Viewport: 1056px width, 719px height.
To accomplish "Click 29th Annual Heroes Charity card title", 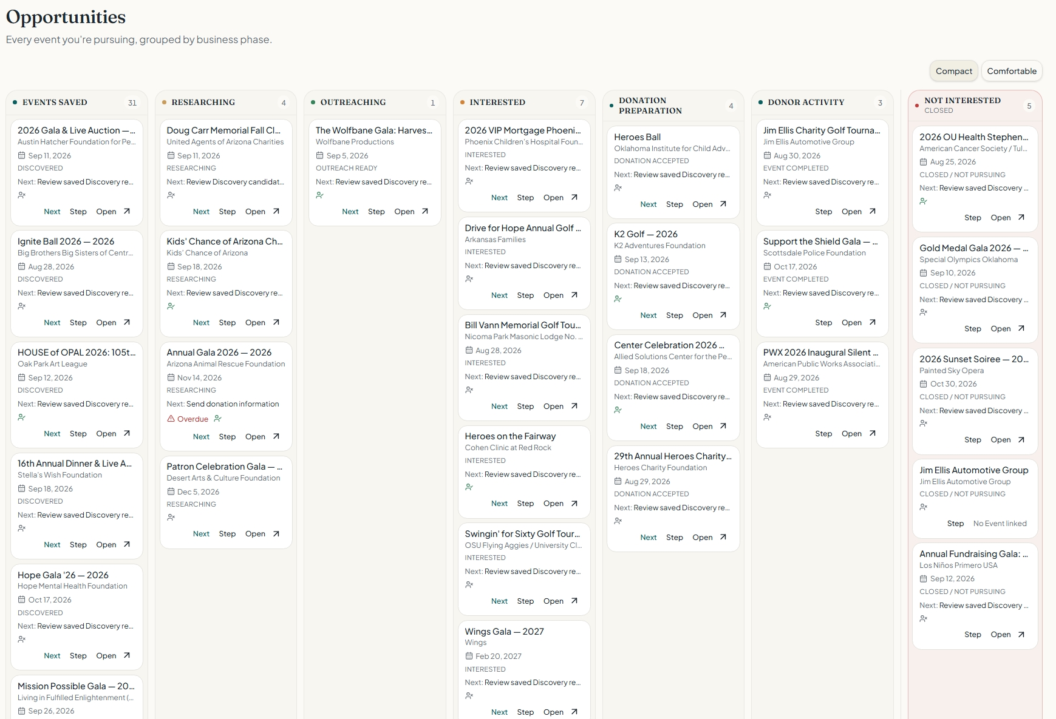I will coord(673,456).
